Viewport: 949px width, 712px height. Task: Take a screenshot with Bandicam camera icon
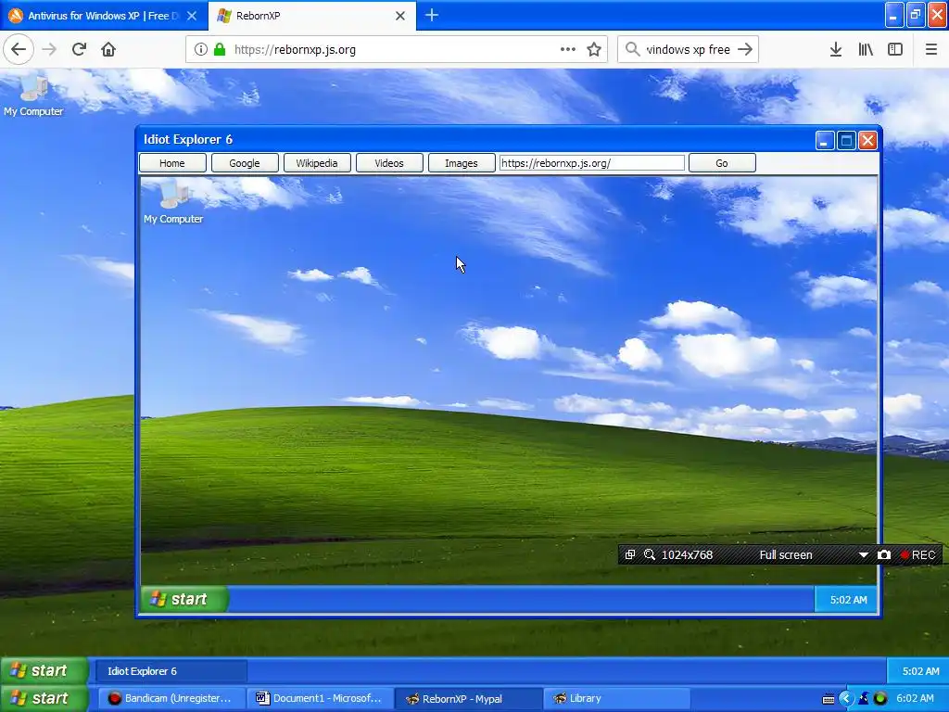(x=883, y=554)
